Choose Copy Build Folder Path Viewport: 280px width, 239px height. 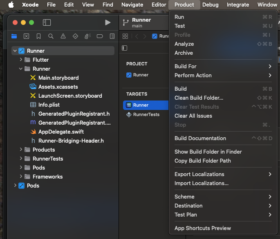[223, 161]
